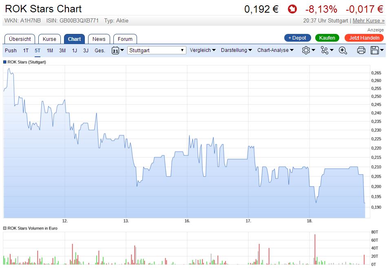Select the 1M time range
This screenshot has height=270, width=387.
click(x=50, y=50)
